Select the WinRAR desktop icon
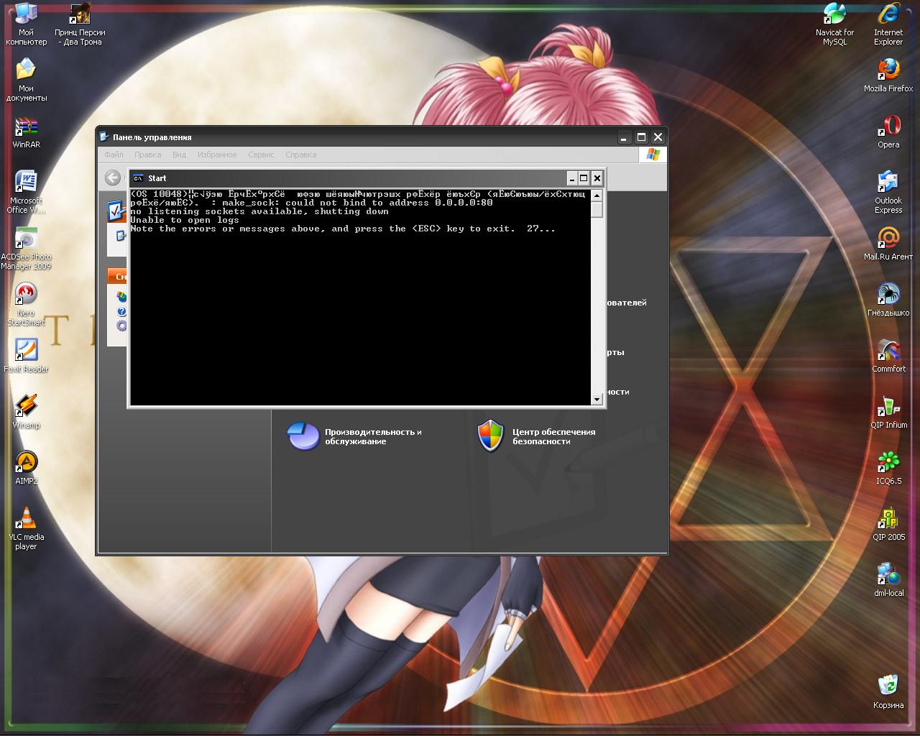920x736 pixels. (x=26, y=128)
